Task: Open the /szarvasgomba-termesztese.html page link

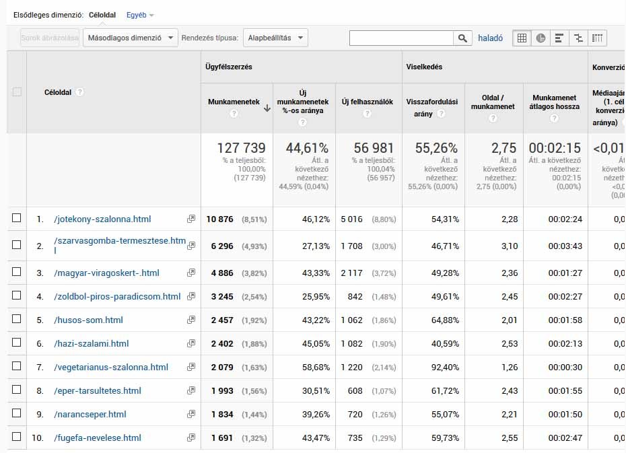Action: tap(118, 242)
